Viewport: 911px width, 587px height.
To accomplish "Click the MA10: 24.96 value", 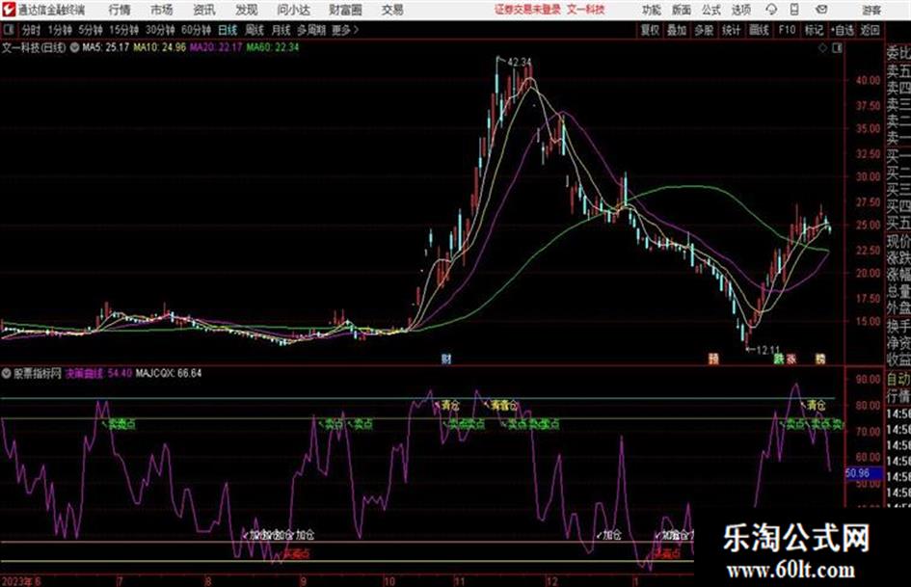I will coord(160,47).
